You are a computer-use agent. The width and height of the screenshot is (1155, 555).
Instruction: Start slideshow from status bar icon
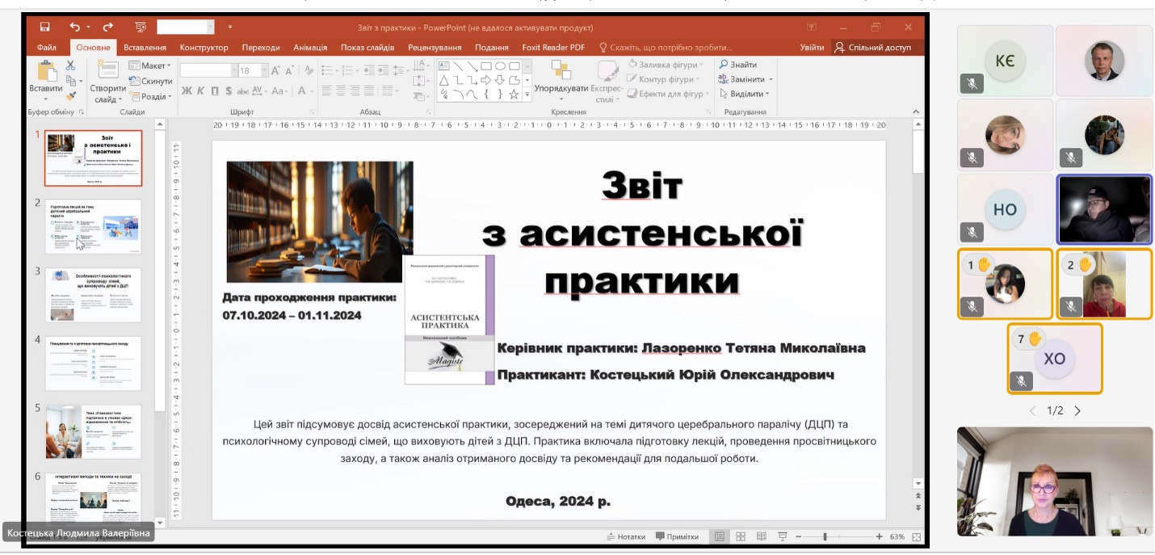(782, 536)
